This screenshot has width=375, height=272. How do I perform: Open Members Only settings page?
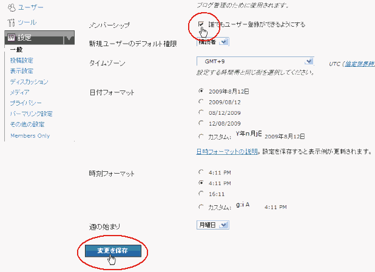coord(30,135)
